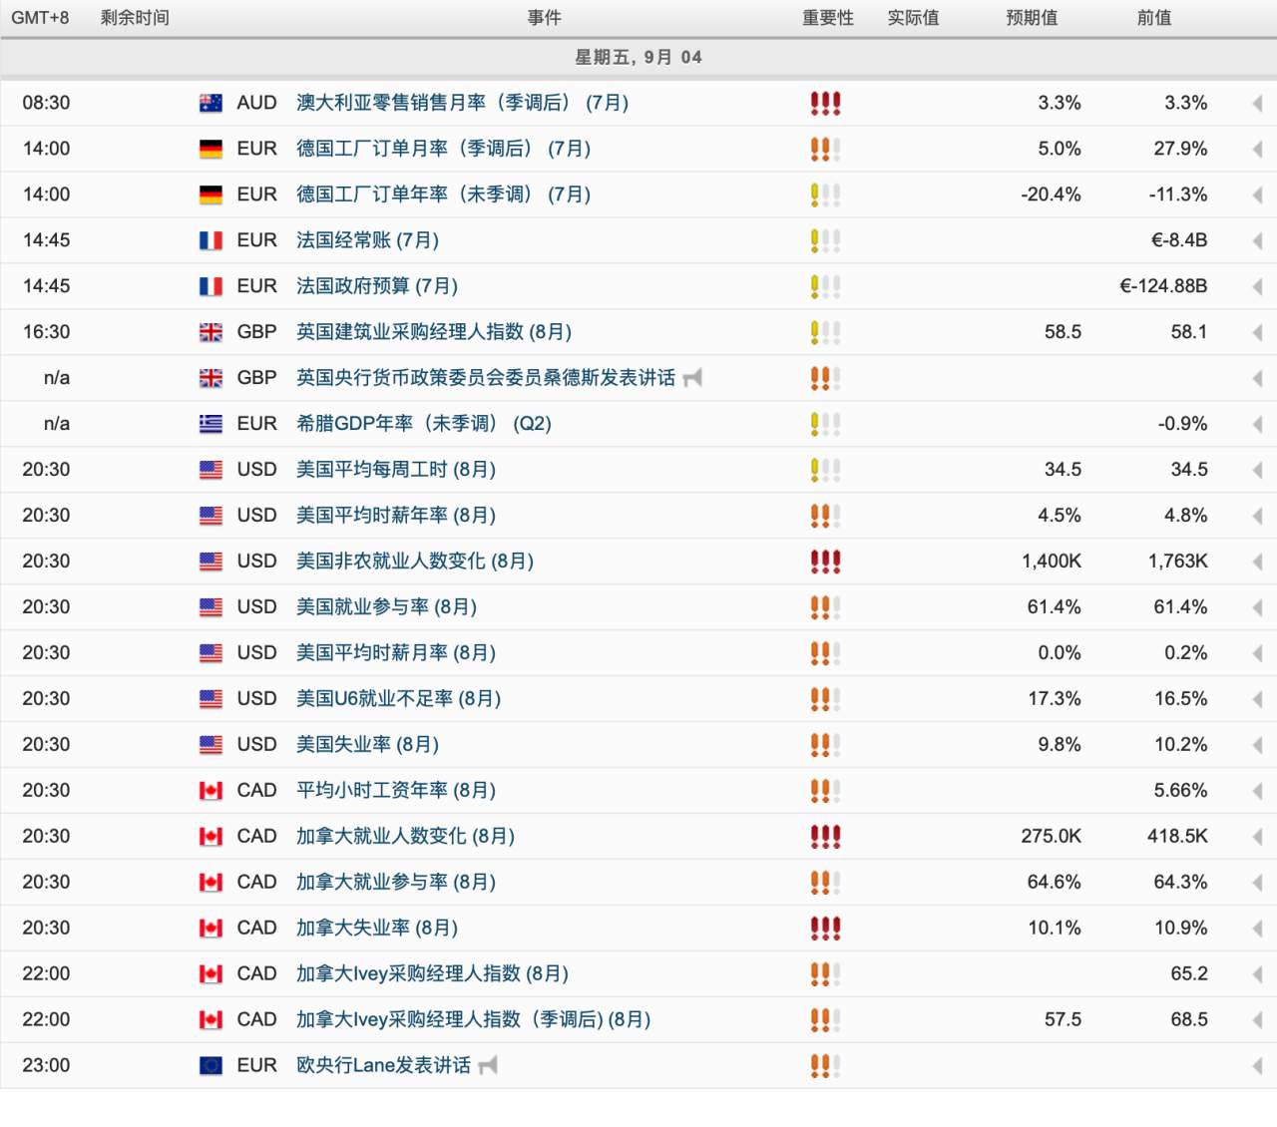This screenshot has width=1277, height=1127.
Task: Click importance marks for 加拿大就业人数变化
Action: click(825, 837)
